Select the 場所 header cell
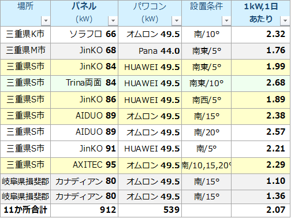Image resolution: width=291 pixels, height=218 pixels. click(25, 13)
